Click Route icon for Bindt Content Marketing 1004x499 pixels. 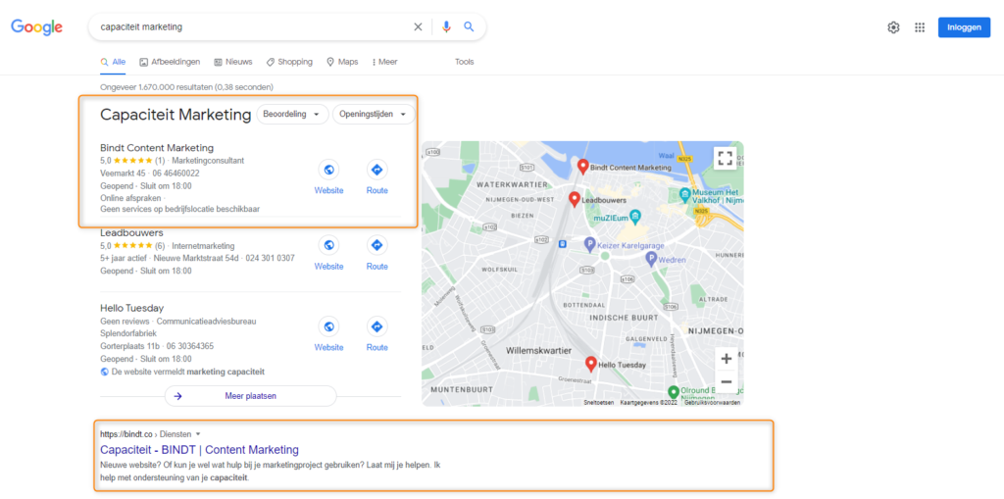[x=377, y=170]
